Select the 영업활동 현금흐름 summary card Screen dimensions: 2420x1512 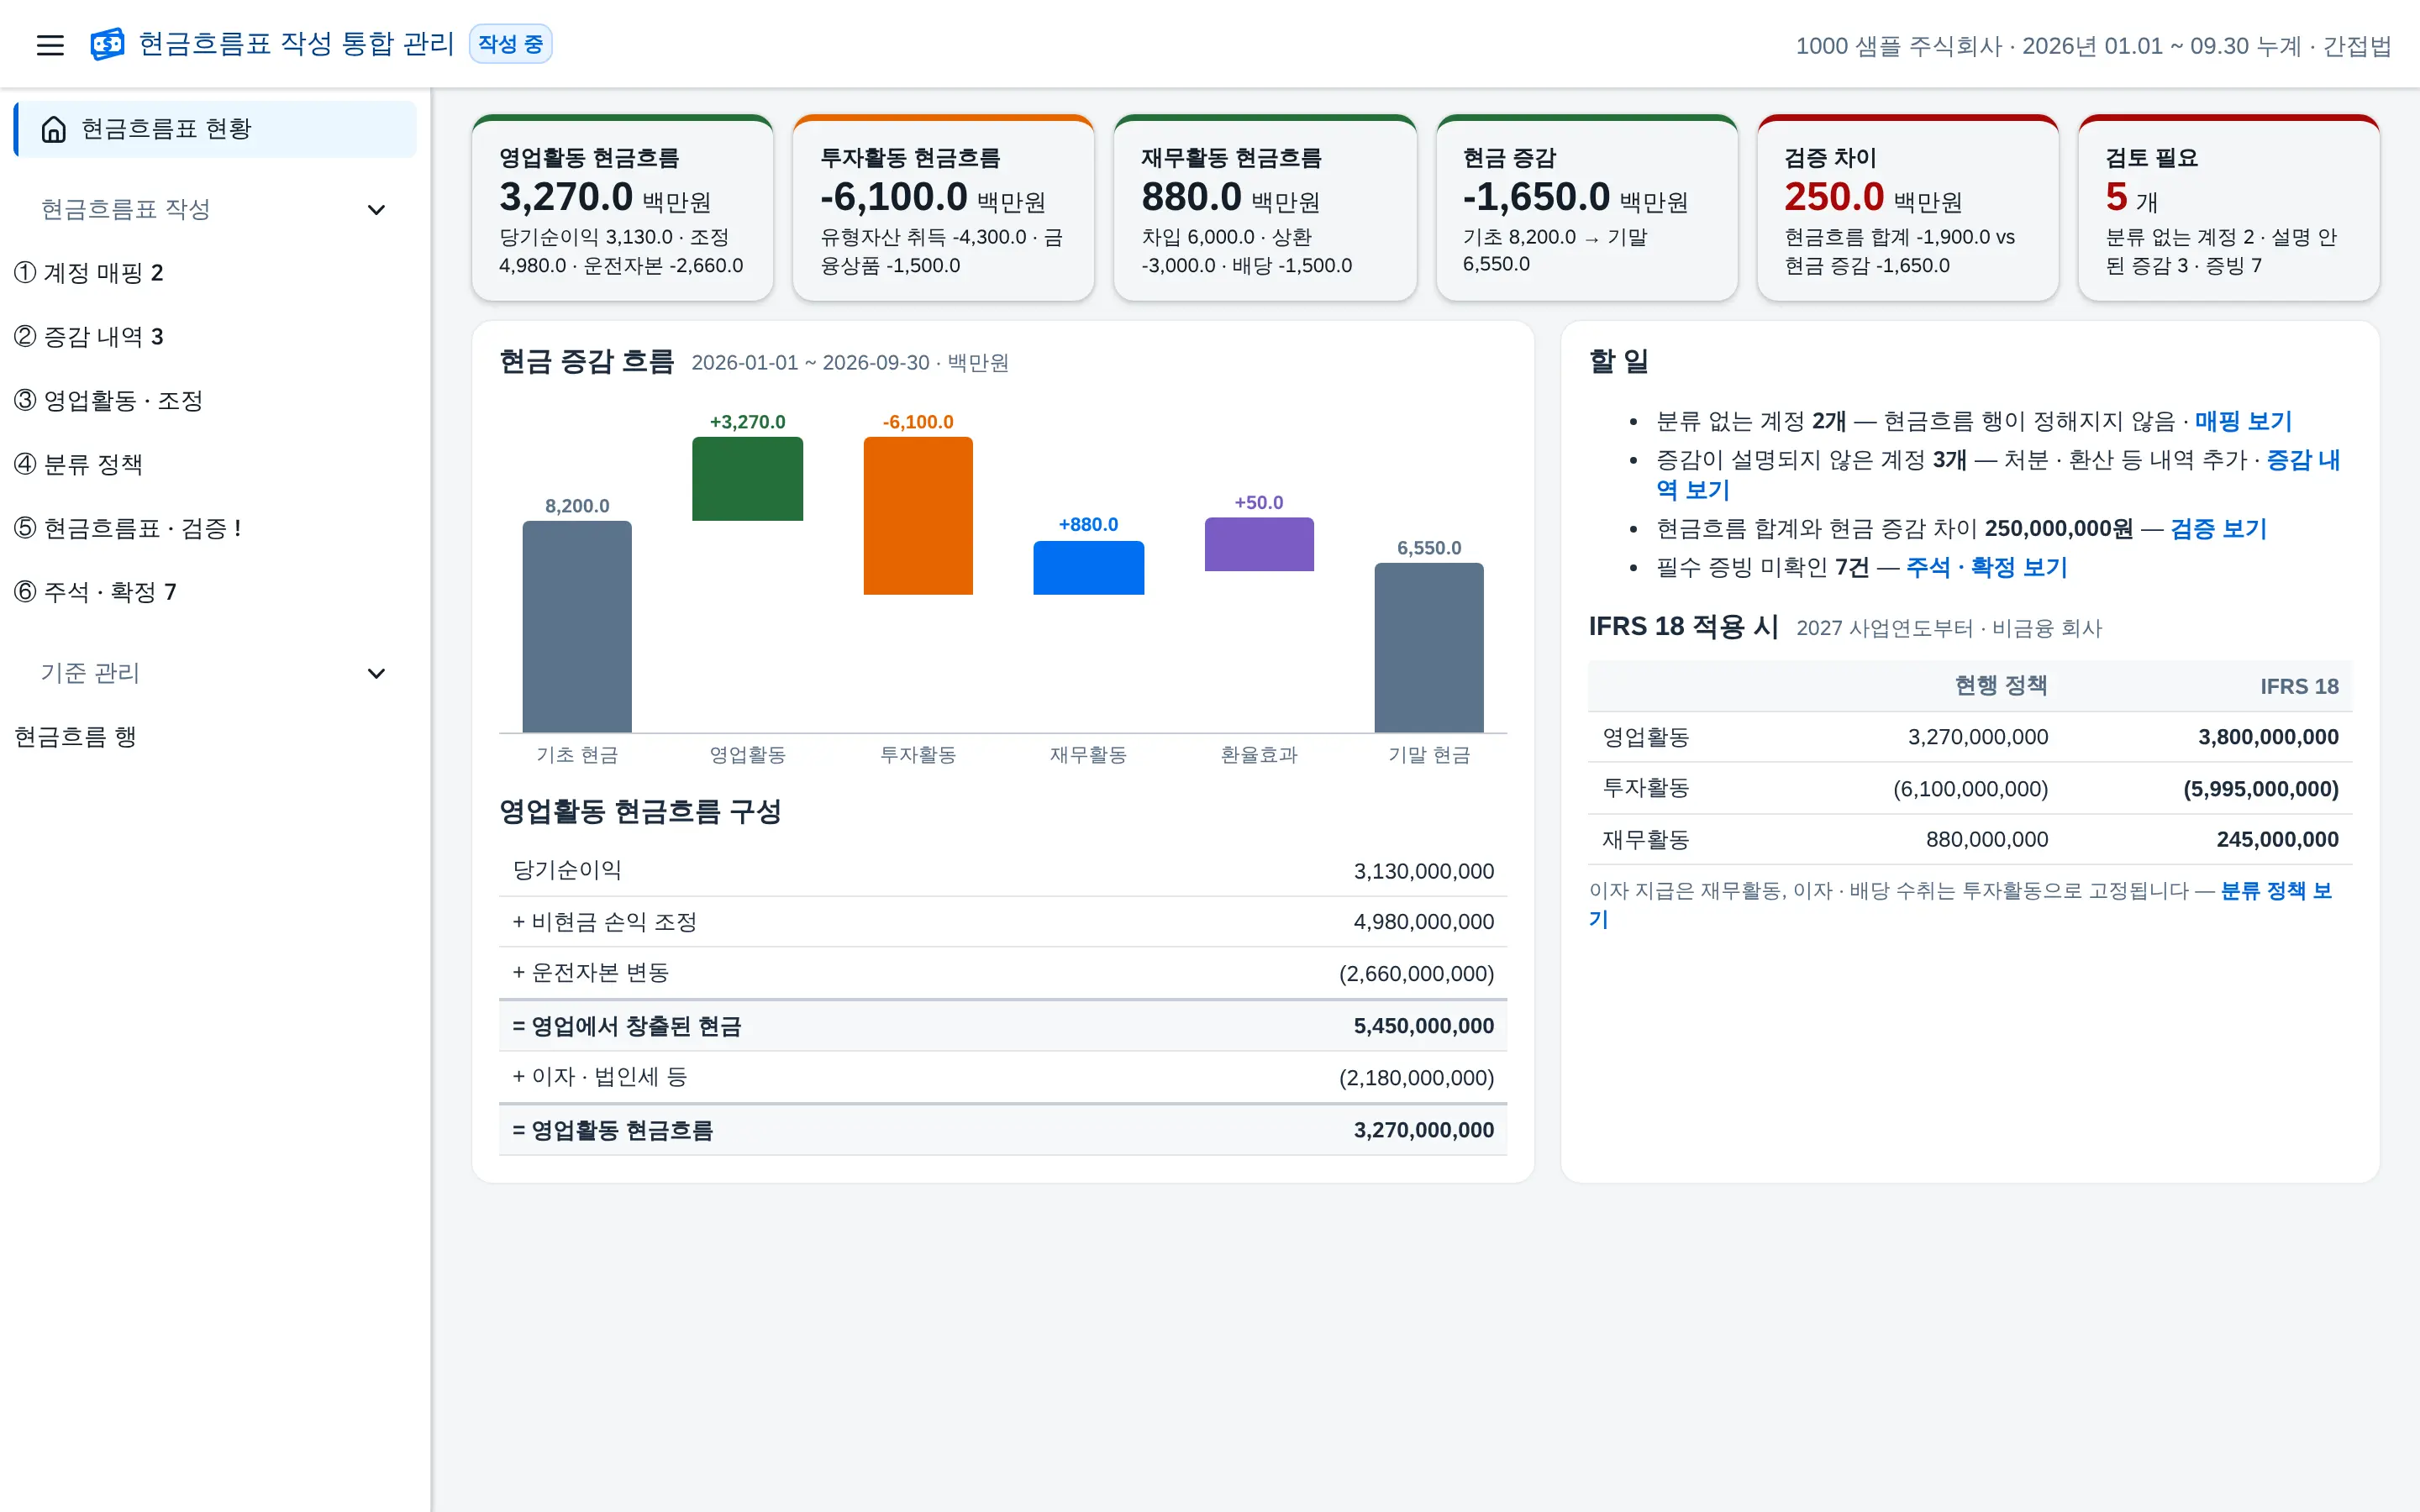(622, 208)
